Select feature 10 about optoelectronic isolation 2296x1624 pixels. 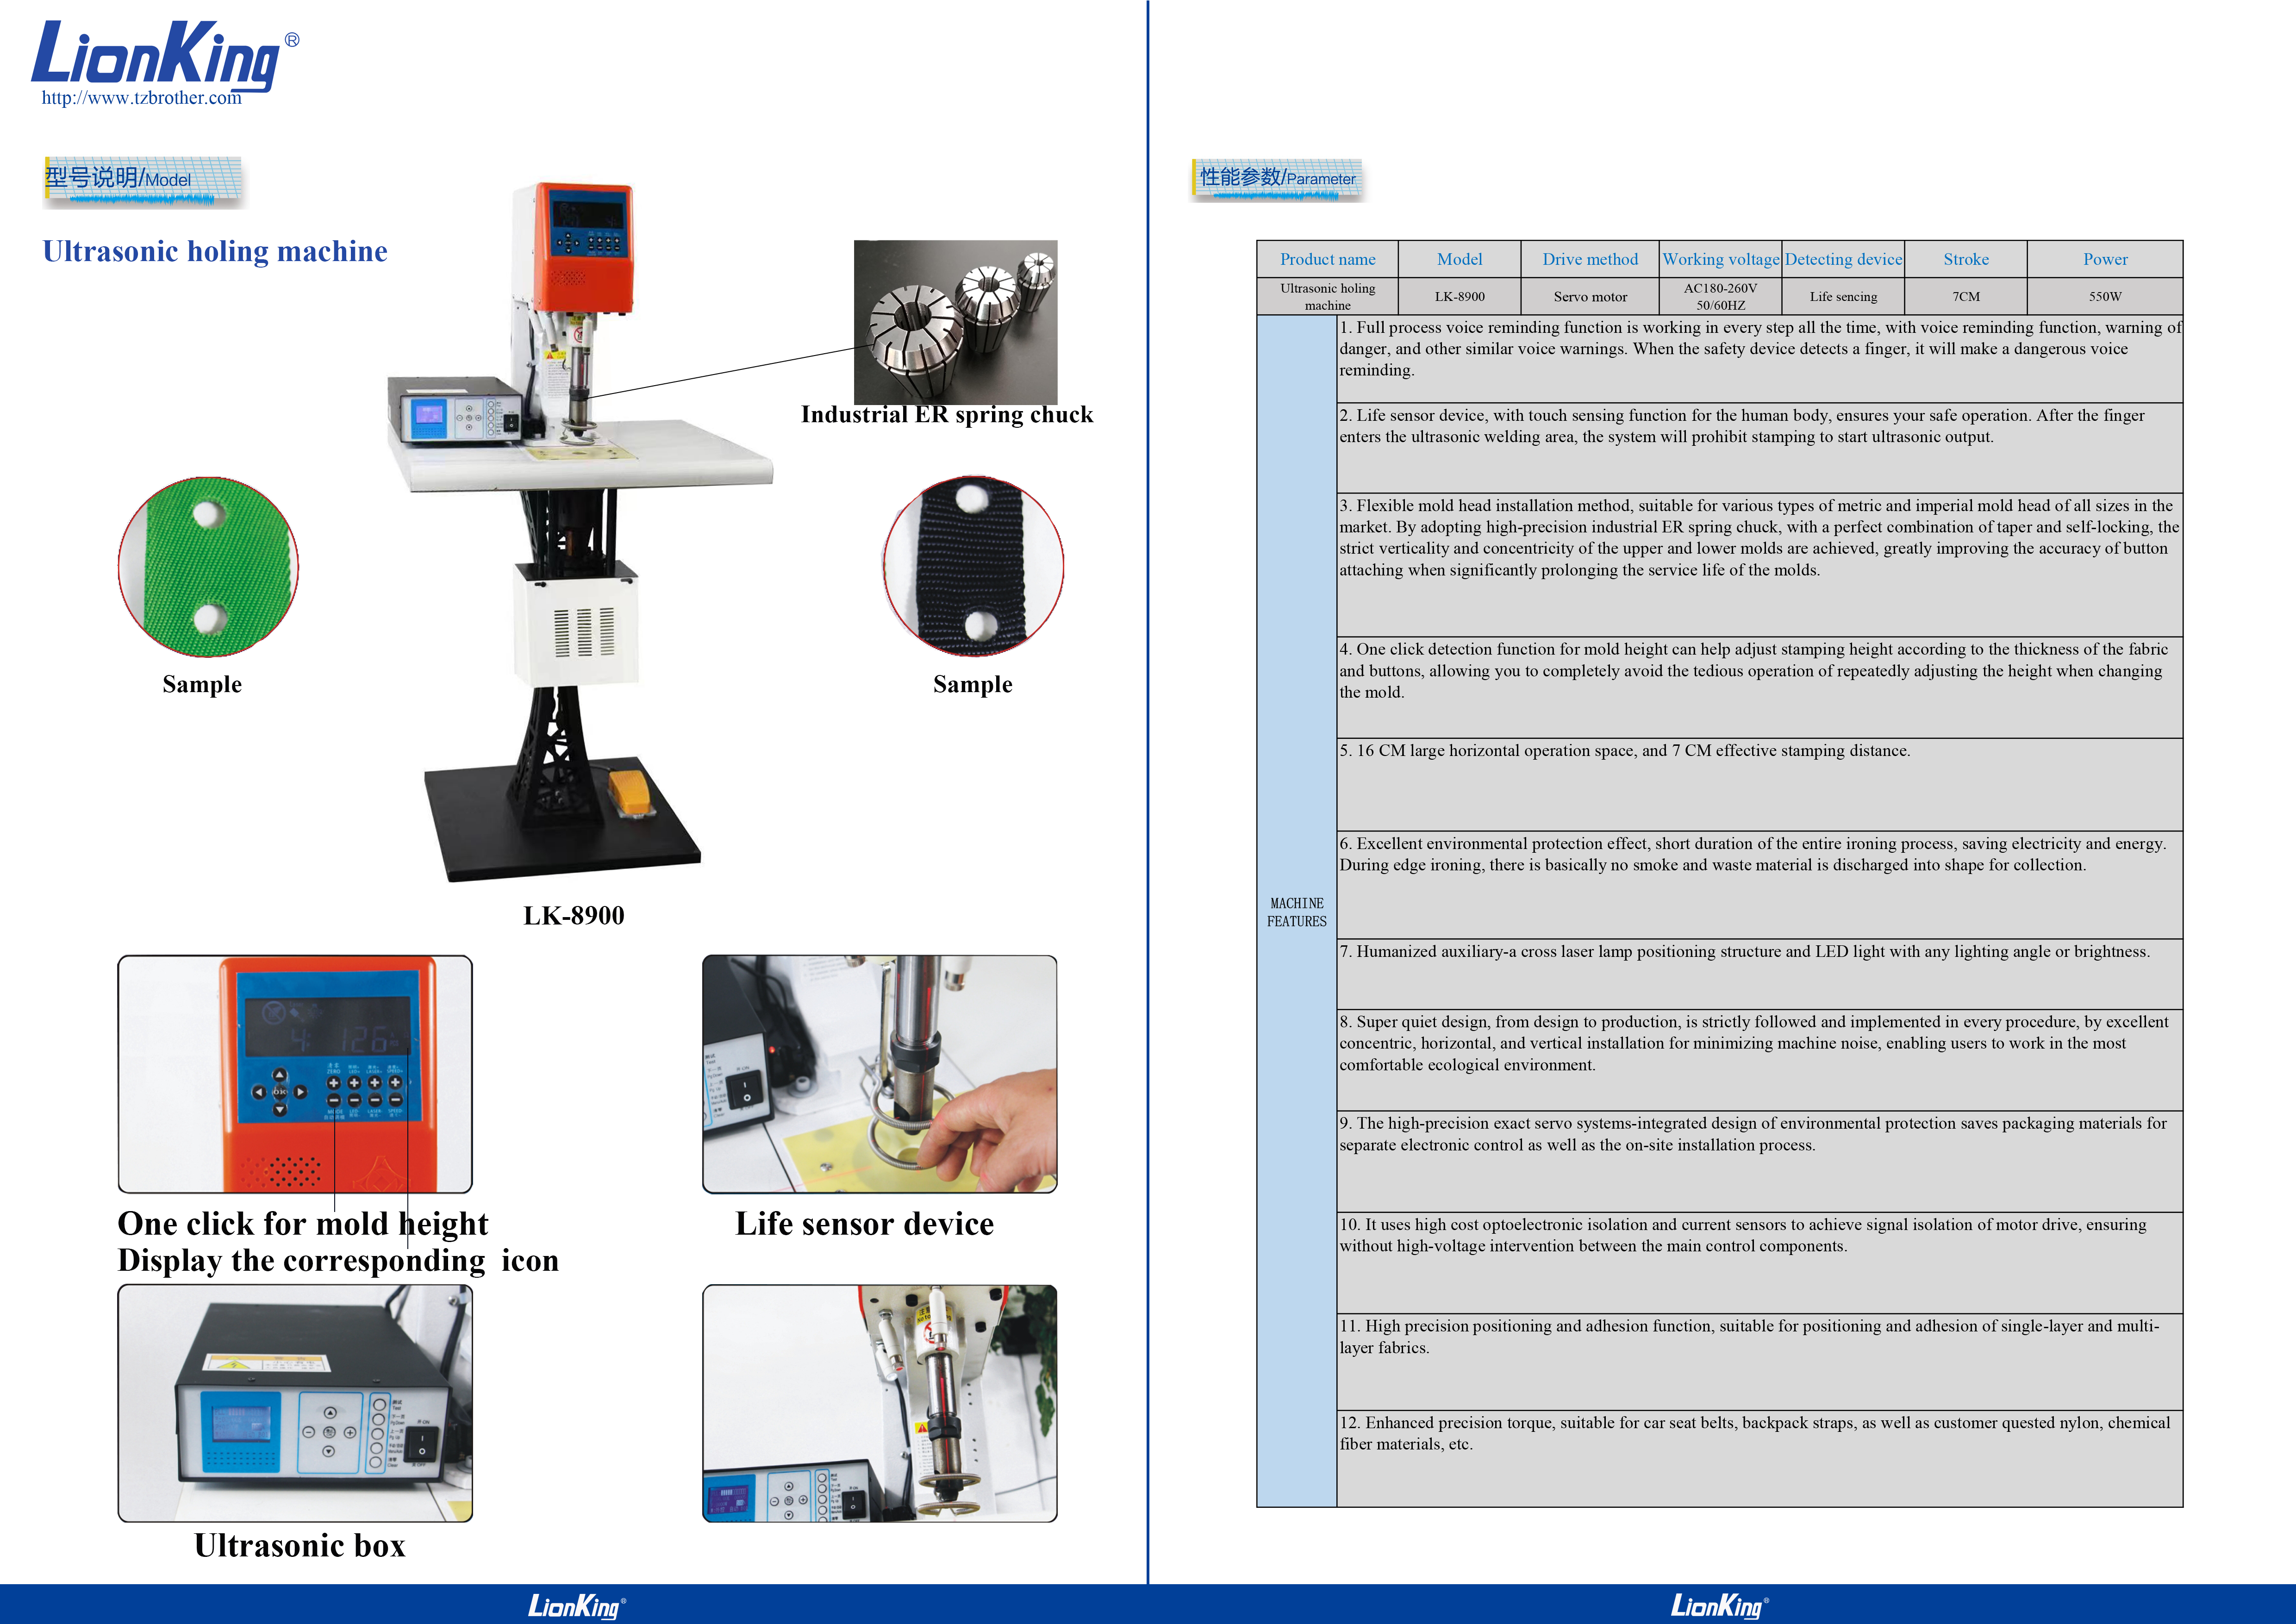[x=1760, y=1263]
